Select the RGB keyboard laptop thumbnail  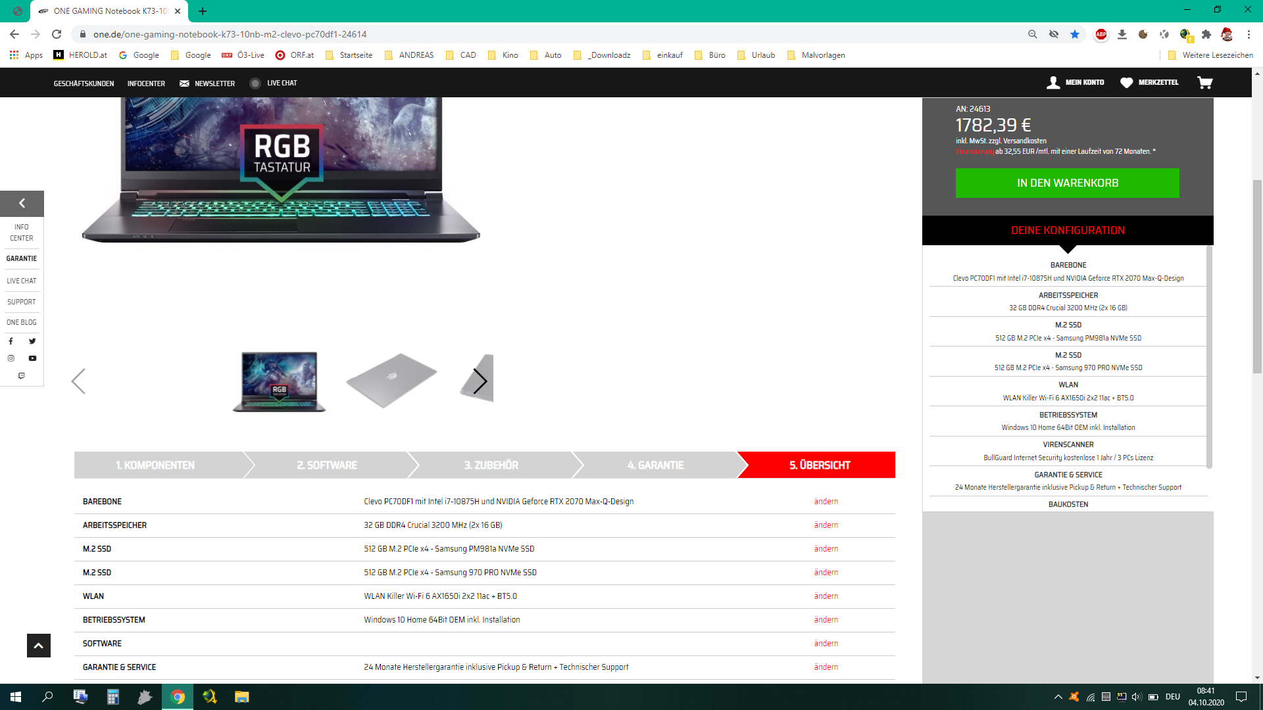(279, 381)
